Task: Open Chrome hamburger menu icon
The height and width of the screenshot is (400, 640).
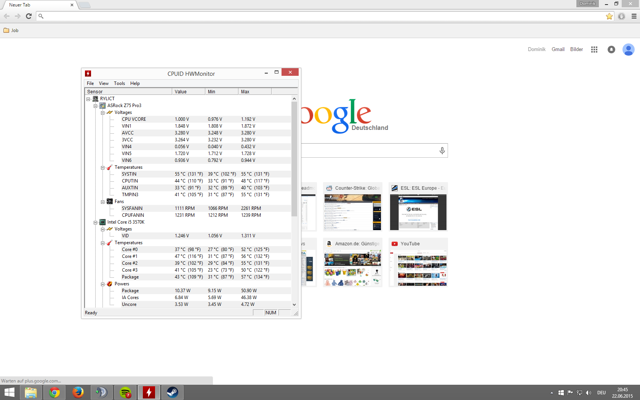Action: (x=634, y=16)
